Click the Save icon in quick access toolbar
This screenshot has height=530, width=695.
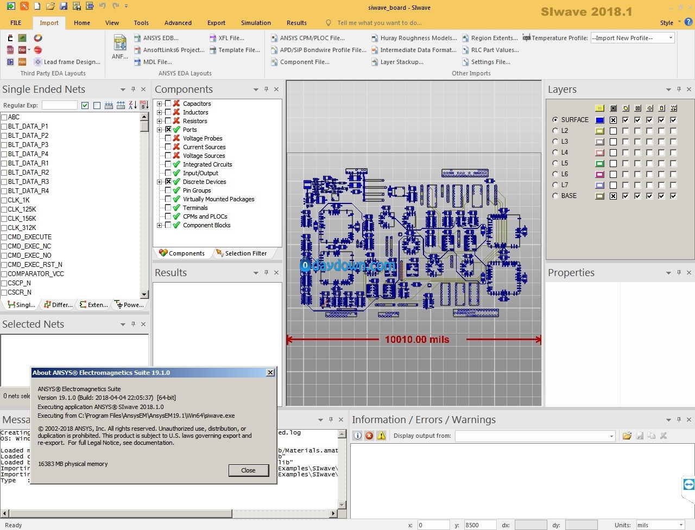point(64,7)
